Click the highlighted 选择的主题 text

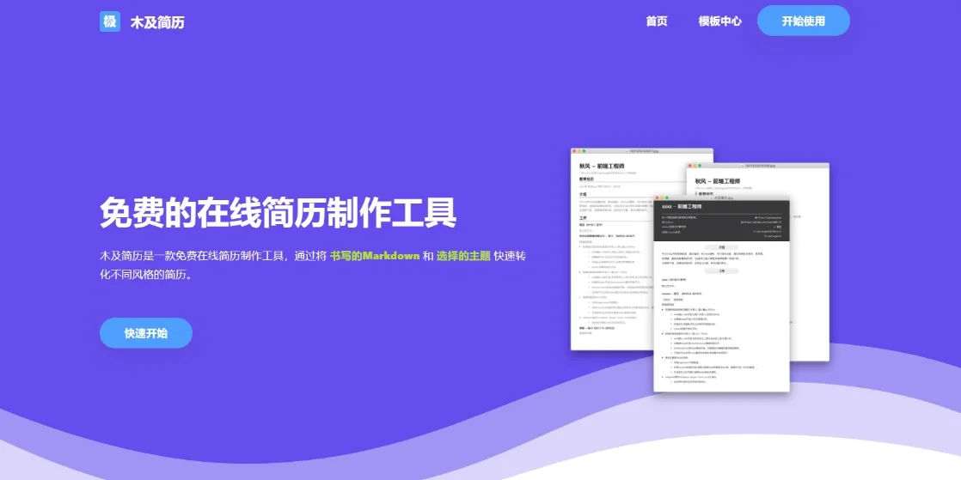(463, 256)
